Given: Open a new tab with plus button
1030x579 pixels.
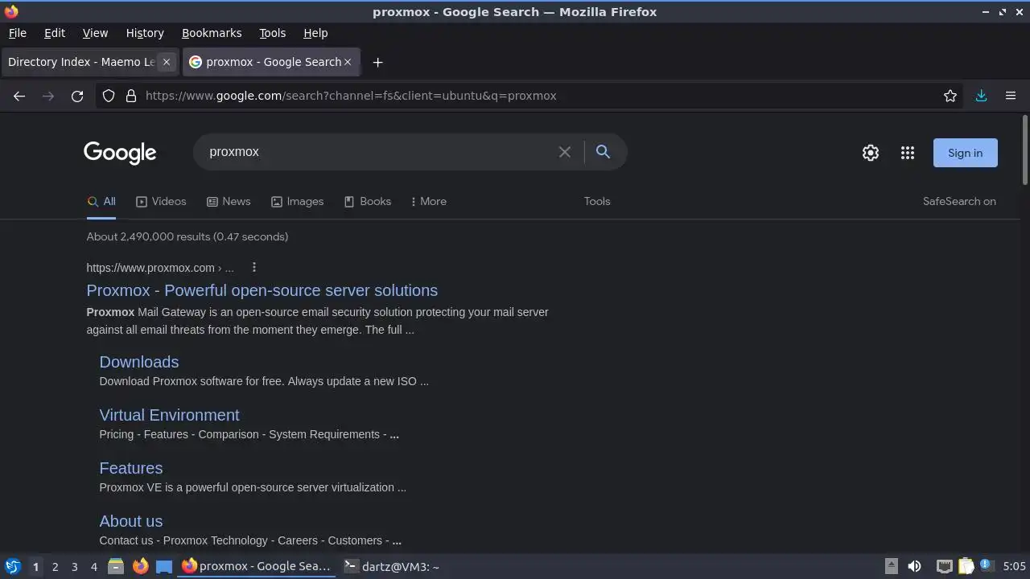Looking at the screenshot, I should 377,62.
